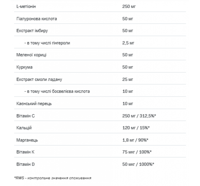200x186 pixels.
Task: Select the Куркума ingredient label
Action: 24,67
